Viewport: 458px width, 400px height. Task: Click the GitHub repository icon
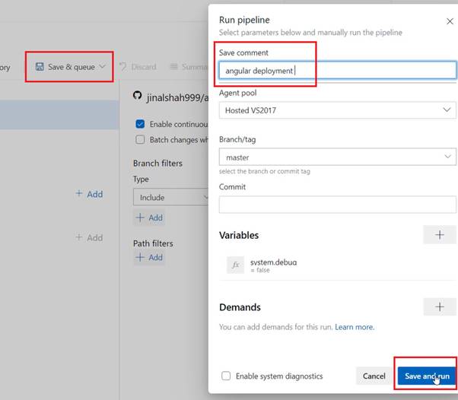[x=137, y=96]
